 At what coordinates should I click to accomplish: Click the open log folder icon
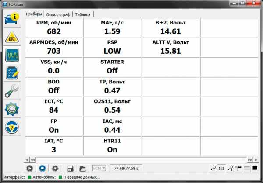82,168
